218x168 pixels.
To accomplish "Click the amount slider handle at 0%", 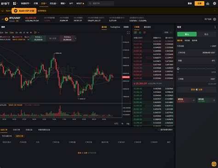I will pyautogui.click(x=178, y=69).
